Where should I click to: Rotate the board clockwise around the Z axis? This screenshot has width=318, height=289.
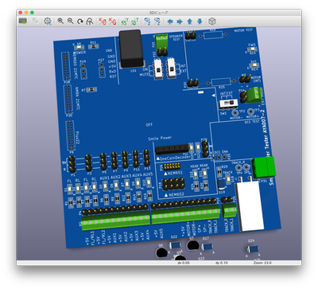click(x=147, y=21)
